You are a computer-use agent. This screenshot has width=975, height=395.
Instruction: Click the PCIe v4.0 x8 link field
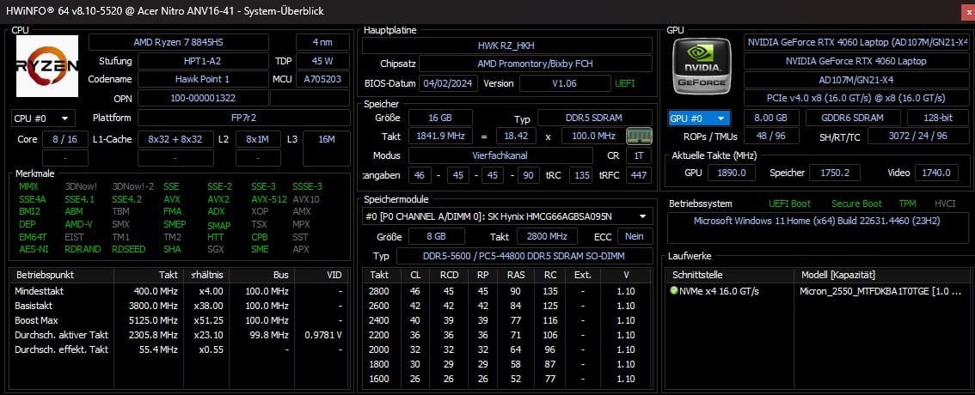coord(855,98)
